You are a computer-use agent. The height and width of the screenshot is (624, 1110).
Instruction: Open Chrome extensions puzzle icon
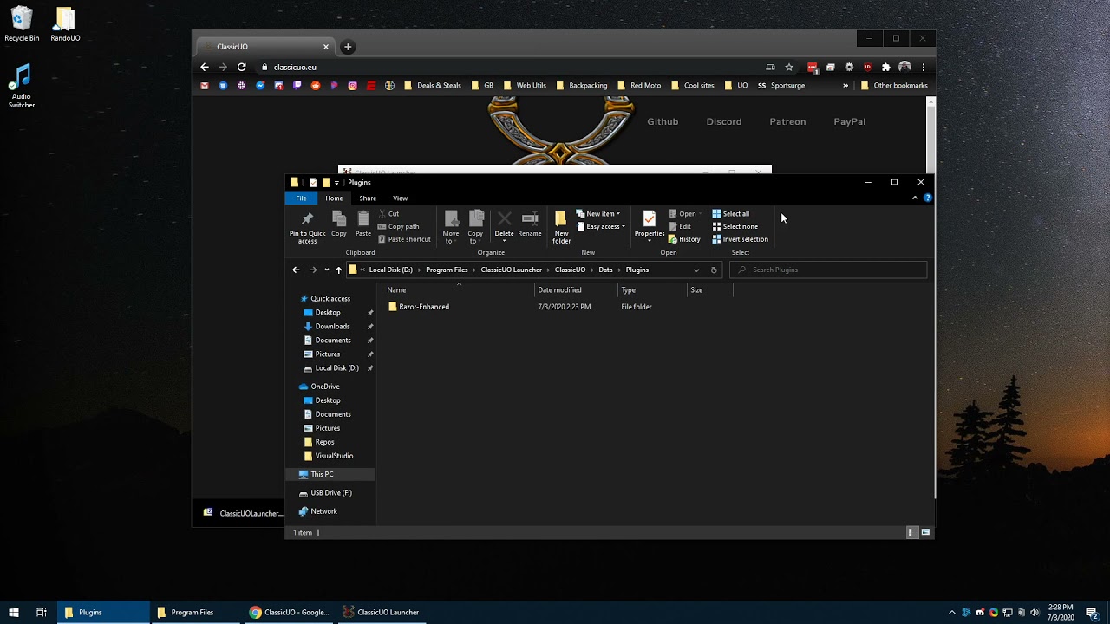885,67
